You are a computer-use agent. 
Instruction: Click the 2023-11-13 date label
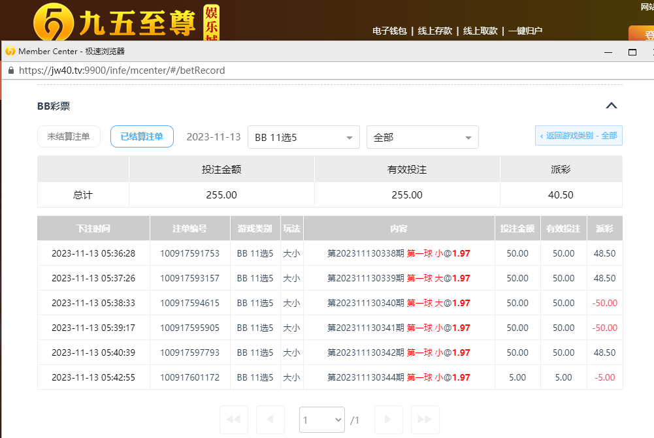point(214,136)
